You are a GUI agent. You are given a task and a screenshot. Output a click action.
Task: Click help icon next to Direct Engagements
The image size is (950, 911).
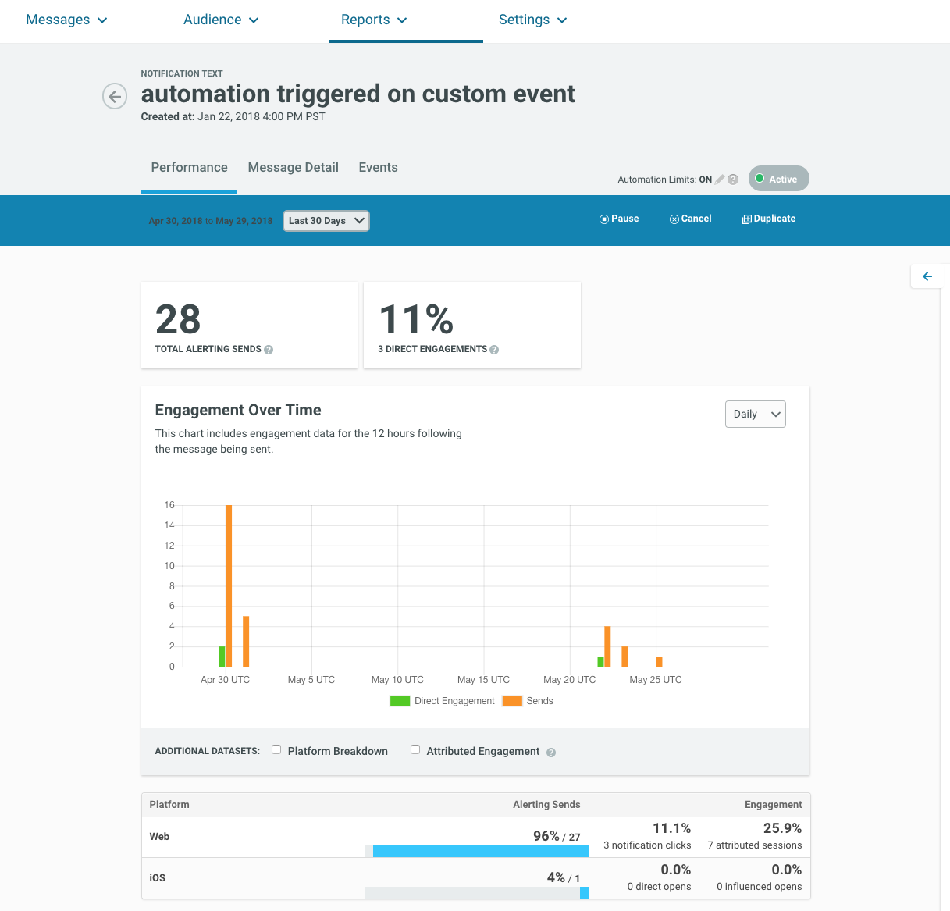click(x=494, y=350)
